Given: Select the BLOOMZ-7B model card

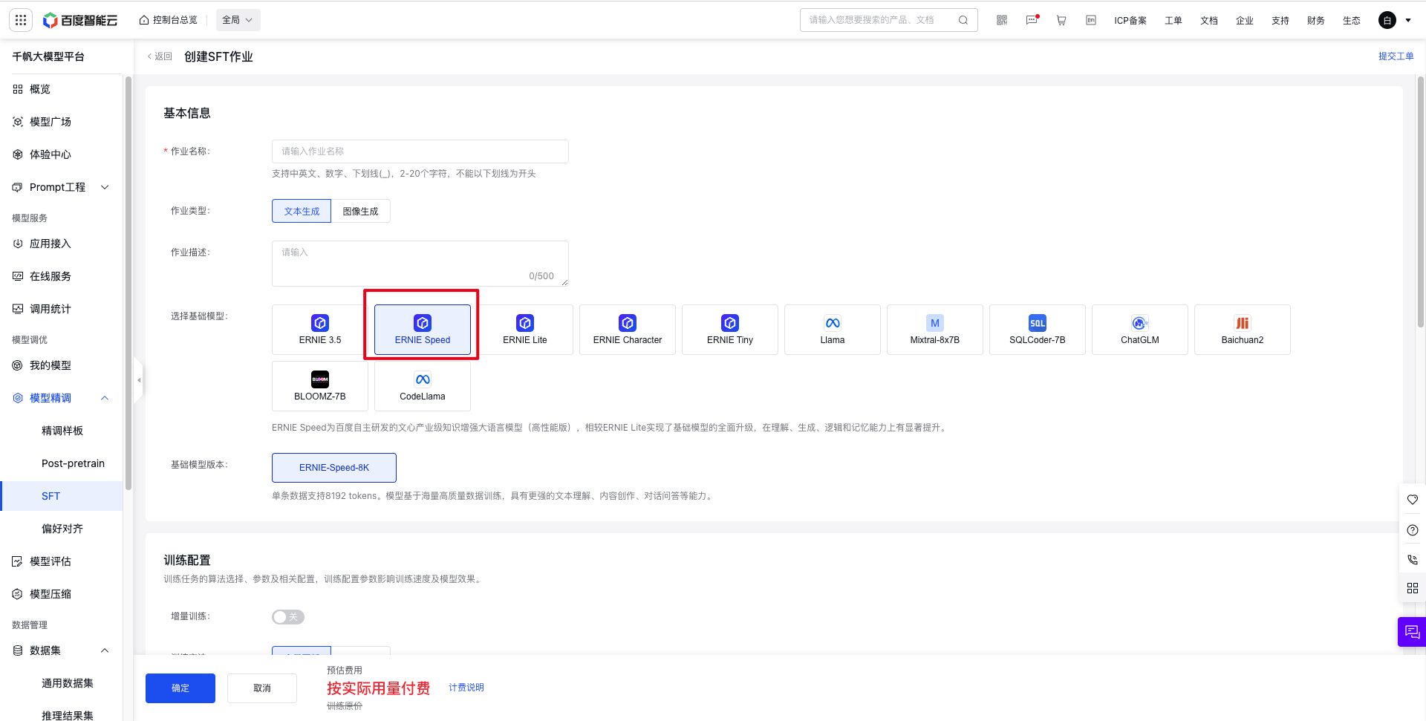Looking at the screenshot, I should [x=320, y=386].
